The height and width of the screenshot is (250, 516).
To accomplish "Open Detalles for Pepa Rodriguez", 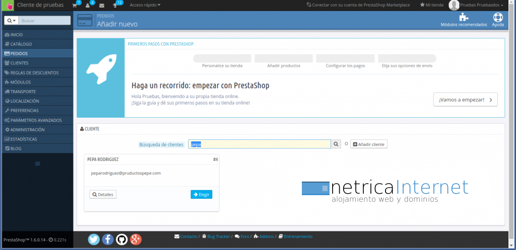I will point(103,195).
